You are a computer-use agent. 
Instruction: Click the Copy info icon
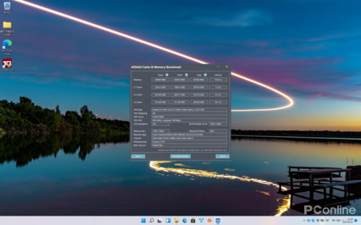[205, 74]
